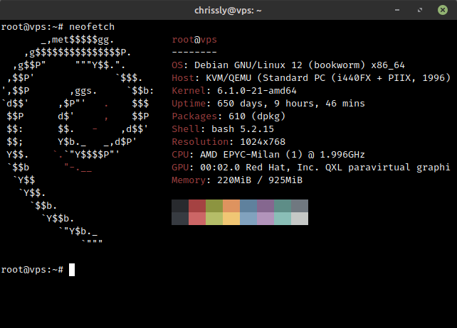This screenshot has height=328, width=457.
Task: Click the OS line 'Debian GNU/Linux 12 (bookworm)'
Action: (x=280, y=65)
